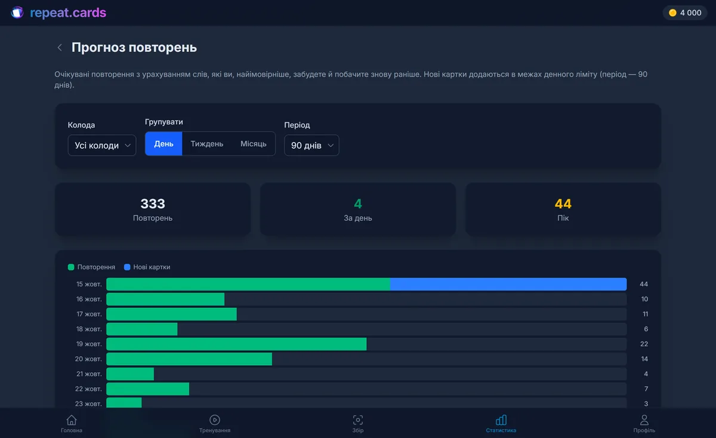Click the value 11 beside 17 жовт. bar
This screenshot has height=438, width=716.
click(x=645, y=314)
